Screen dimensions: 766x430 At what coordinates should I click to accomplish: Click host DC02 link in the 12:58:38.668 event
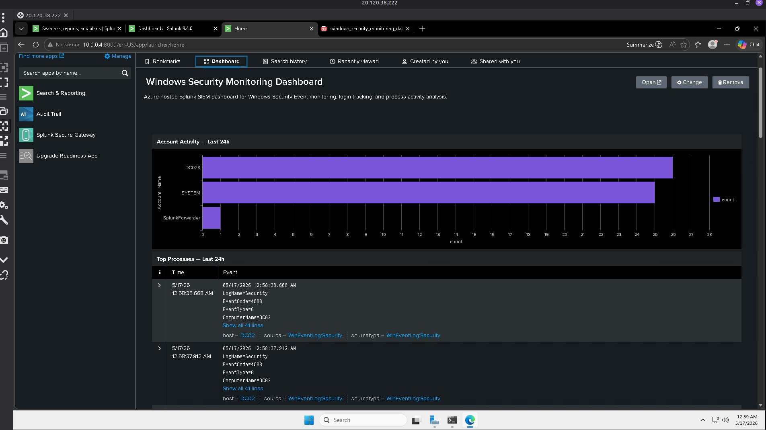(247, 336)
